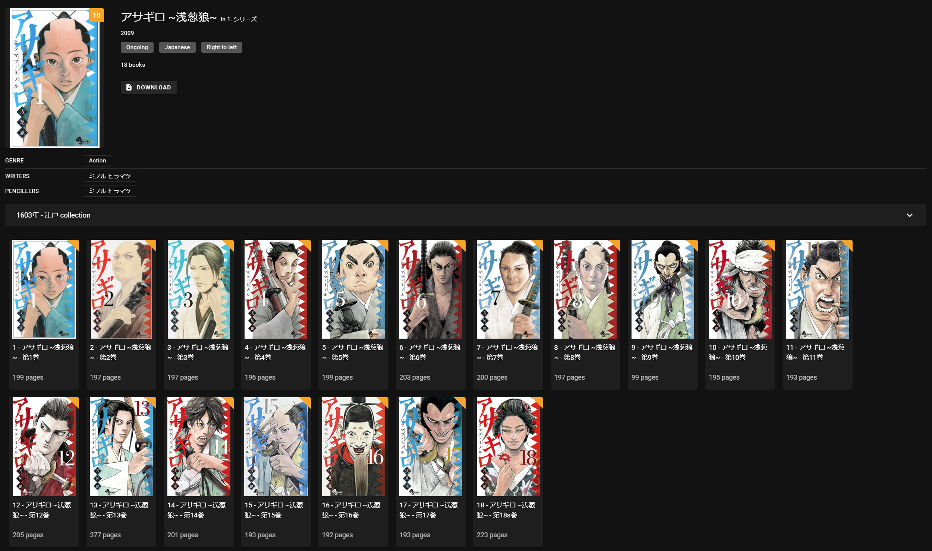Open book 10 cover 第10巻
The height and width of the screenshot is (551, 932).
coord(740,289)
